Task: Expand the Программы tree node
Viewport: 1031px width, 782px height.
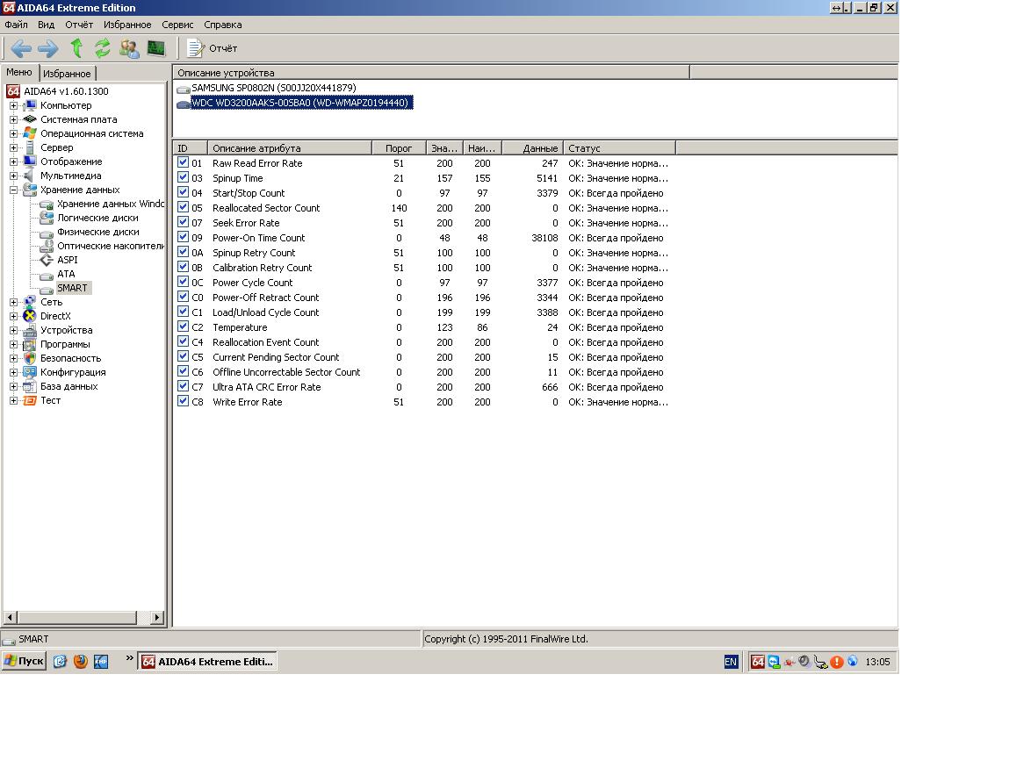Action: 13,344
